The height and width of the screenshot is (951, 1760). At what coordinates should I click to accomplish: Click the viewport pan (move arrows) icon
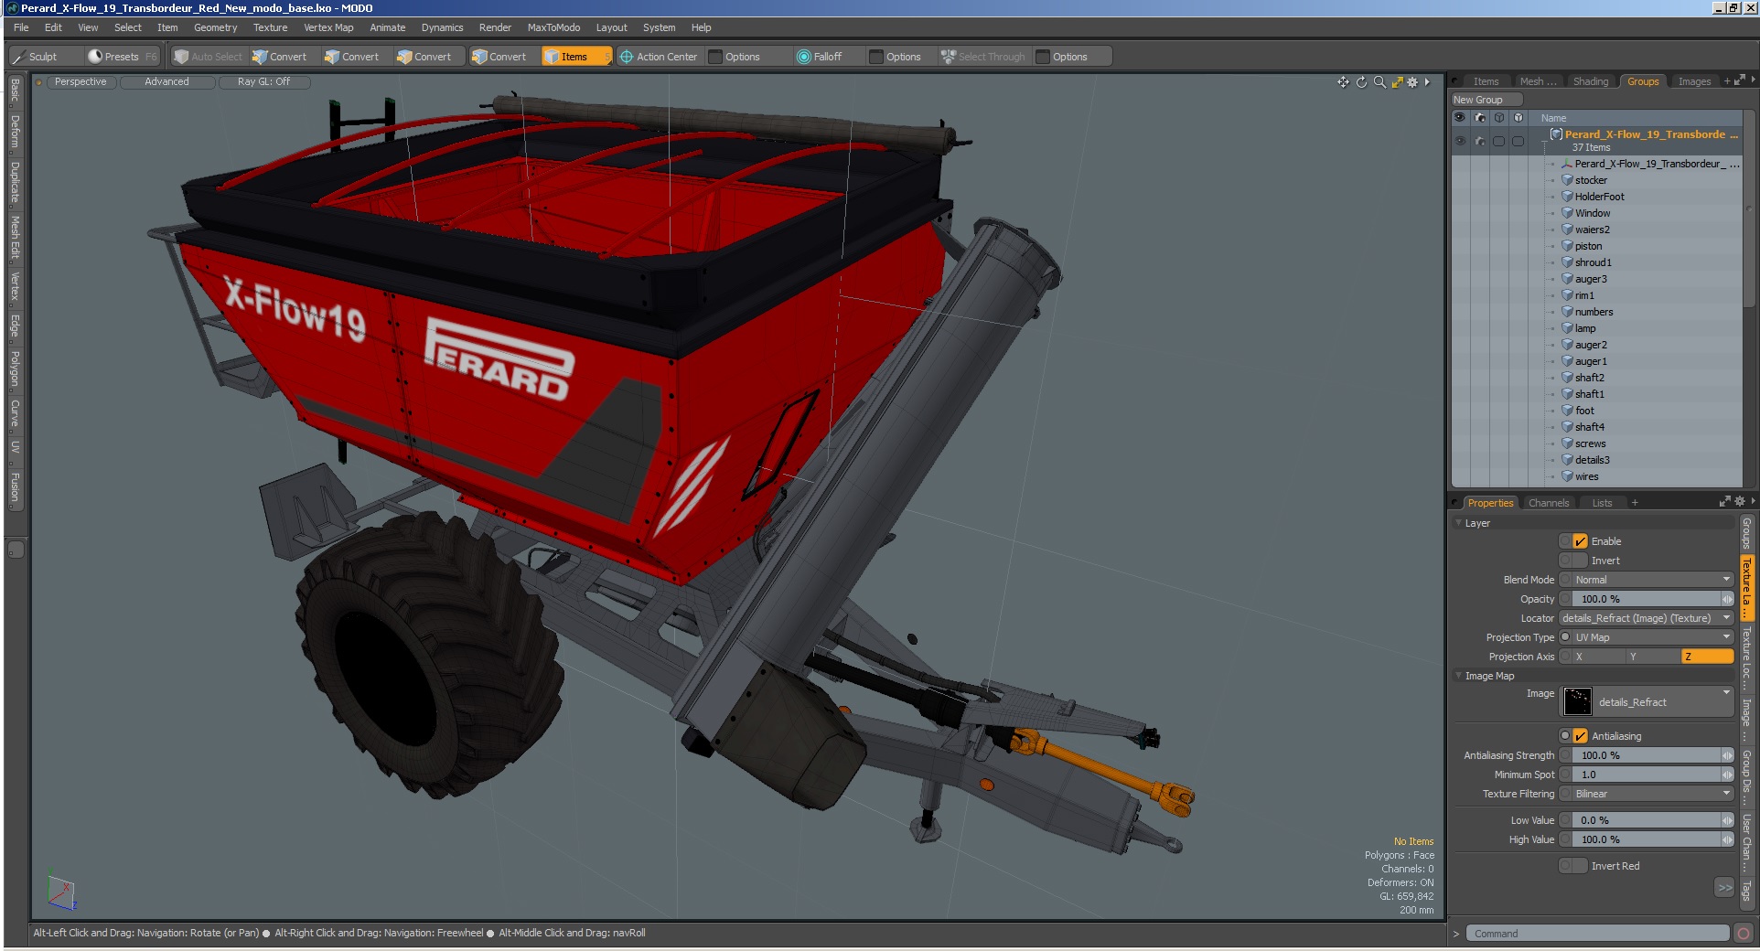(x=1343, y=82)
